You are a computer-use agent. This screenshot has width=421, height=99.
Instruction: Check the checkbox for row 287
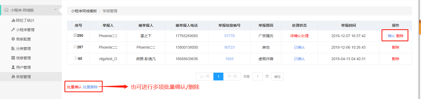click(75, 46)
